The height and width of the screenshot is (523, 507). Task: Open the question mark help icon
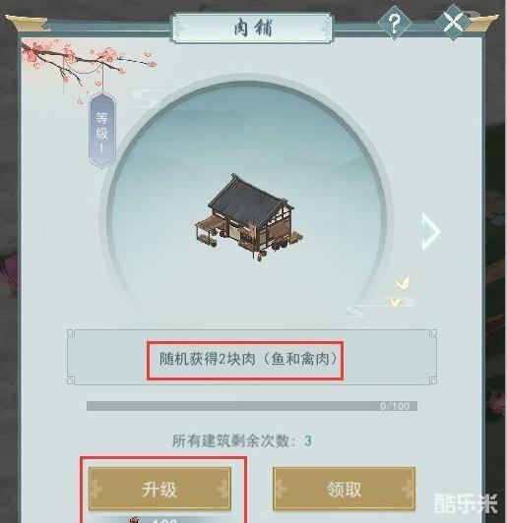coord(395,24)
